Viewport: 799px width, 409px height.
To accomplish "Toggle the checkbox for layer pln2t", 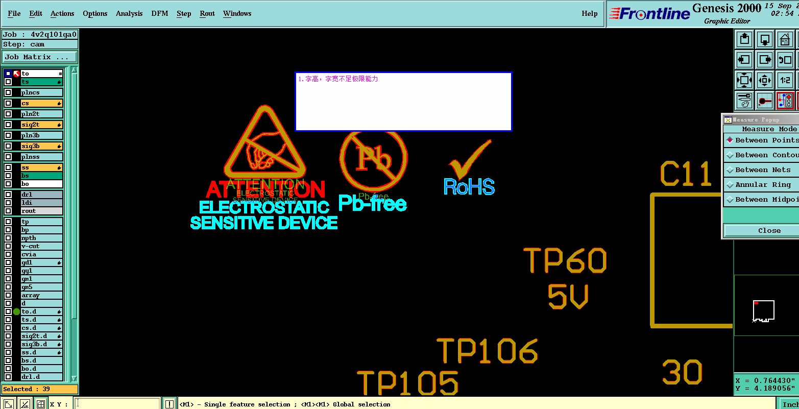I will tap(8, 114).
